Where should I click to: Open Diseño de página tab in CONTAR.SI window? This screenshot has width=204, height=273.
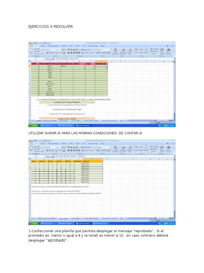click(x=53, y=46)
